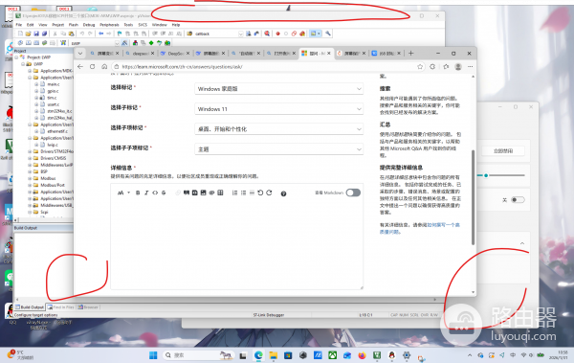Image resolution: width=574 pixels, height=363 pixels.
Task: Click the browser address bar URL
Action: tap(183, 67)
